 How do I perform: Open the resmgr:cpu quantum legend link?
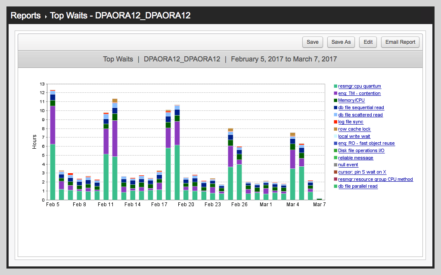pos(359,86)
